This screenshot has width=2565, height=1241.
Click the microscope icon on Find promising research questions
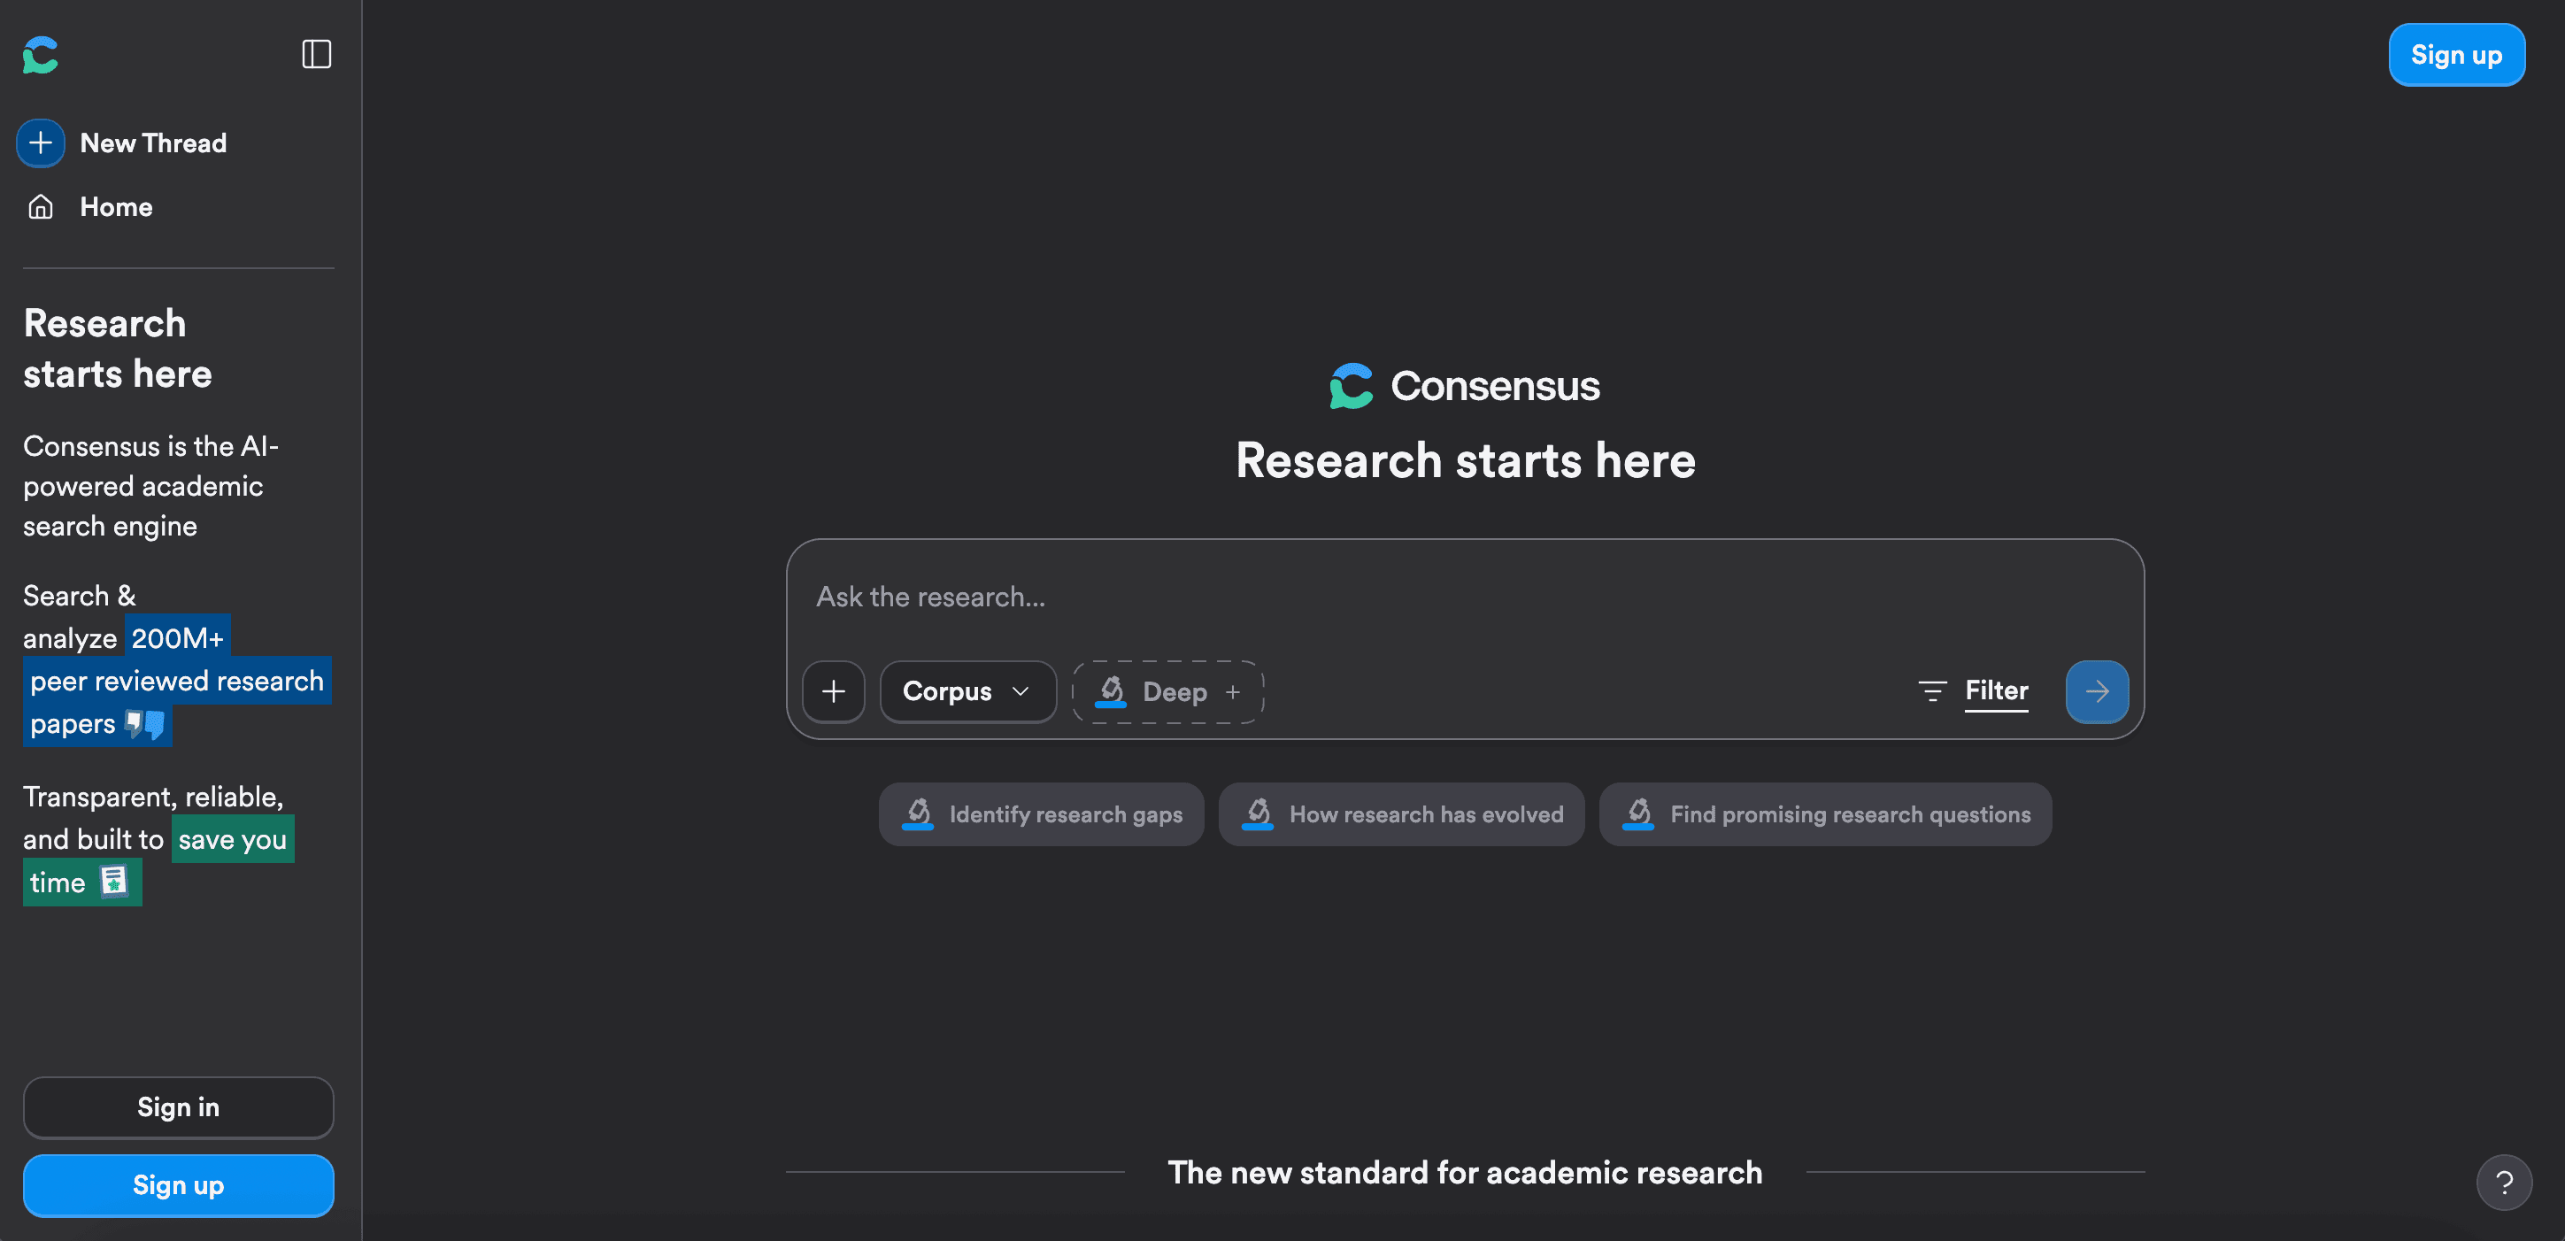pyautogui.click(x=1638, y=813)
